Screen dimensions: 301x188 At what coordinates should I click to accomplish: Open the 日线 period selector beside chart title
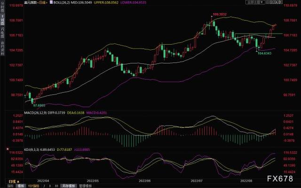(43, 2)
